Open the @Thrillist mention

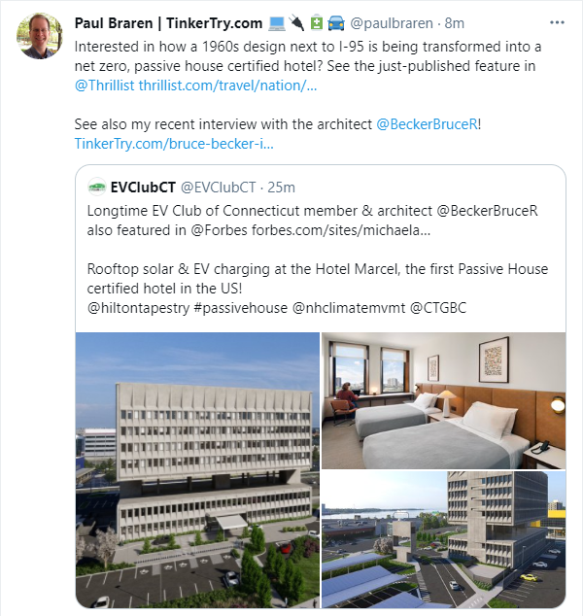105,86
